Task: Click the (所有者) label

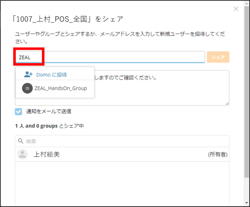Action: tap(217, 154)
